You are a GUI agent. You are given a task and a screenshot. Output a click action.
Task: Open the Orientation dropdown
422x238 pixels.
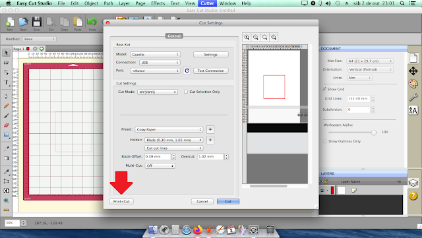coord(370,69)
